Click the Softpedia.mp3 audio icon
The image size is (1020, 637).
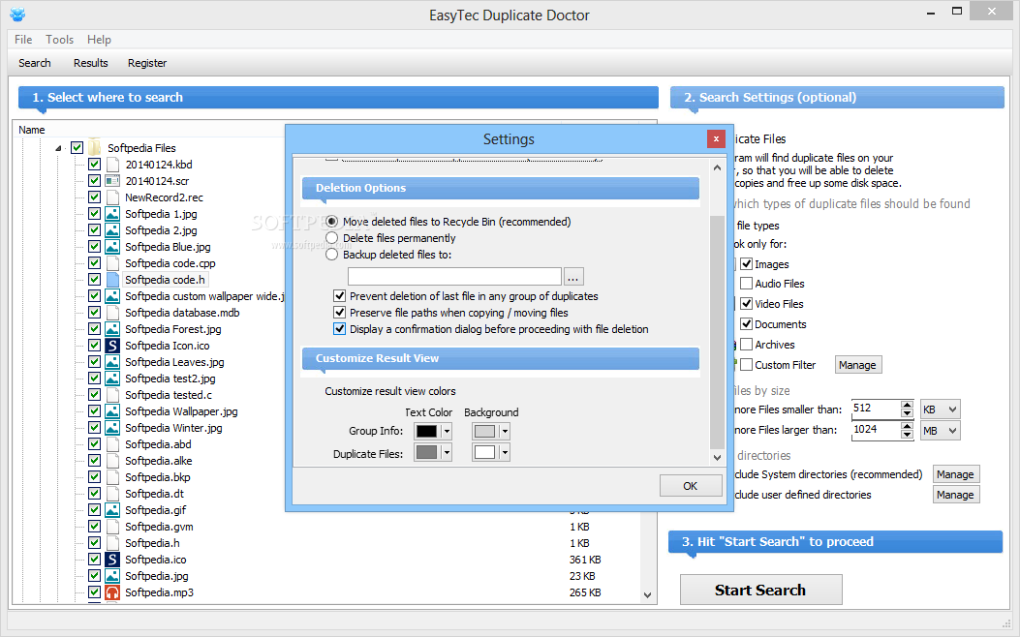click(112, 592)
